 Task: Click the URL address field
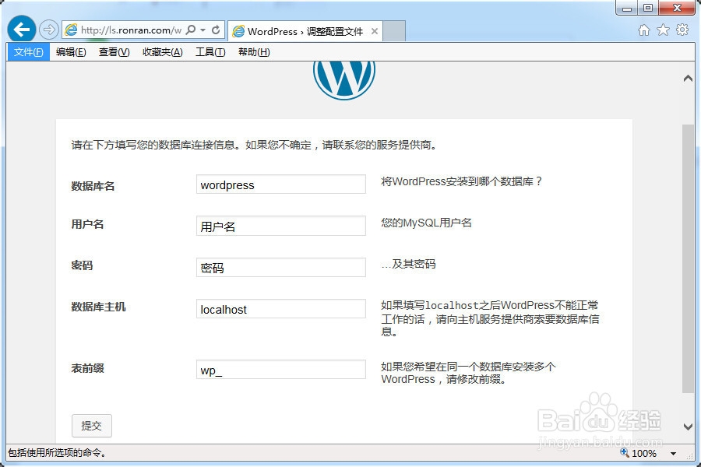(x=131, y=30)
